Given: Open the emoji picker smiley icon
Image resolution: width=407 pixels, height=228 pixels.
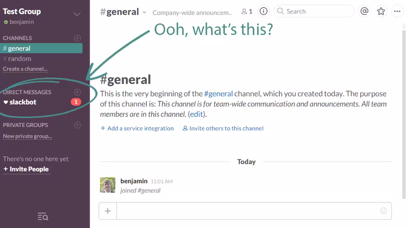Looking at the screenshot, I should 384,211.
